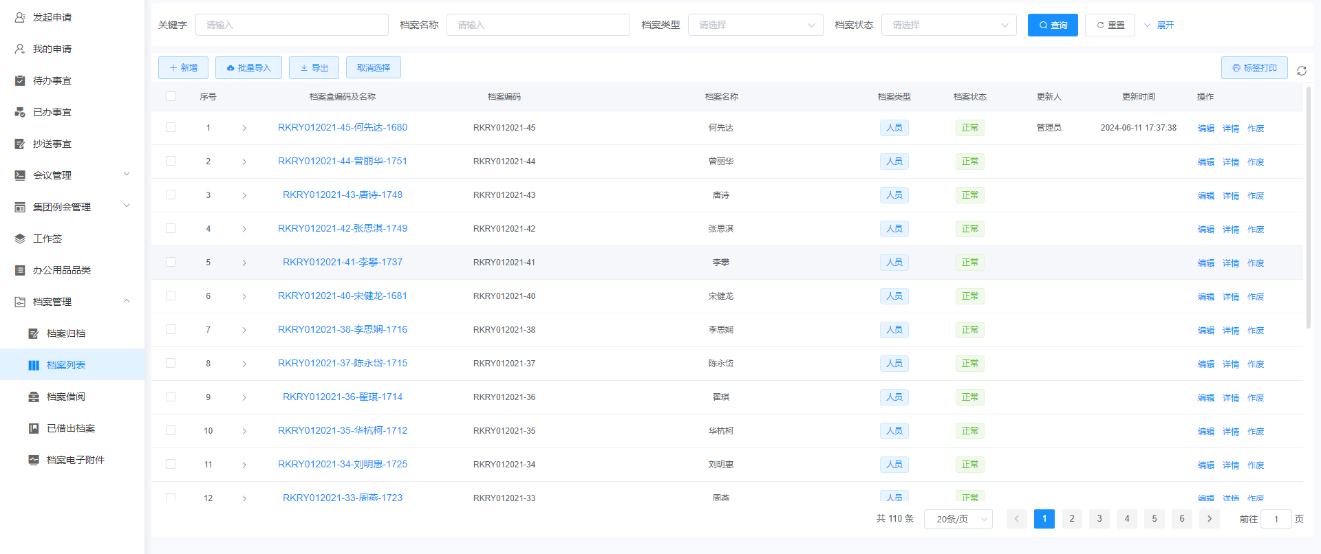Click the 关键字 input field

pos(292,25)
